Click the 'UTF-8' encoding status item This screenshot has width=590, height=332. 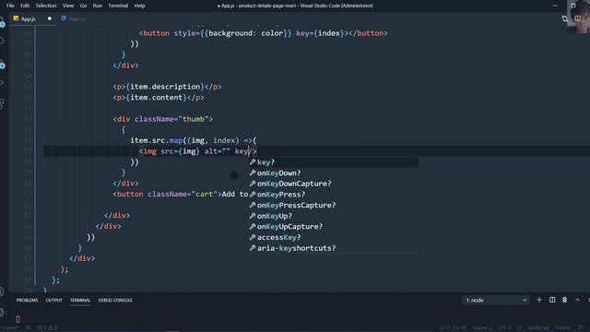coord(505,328)
